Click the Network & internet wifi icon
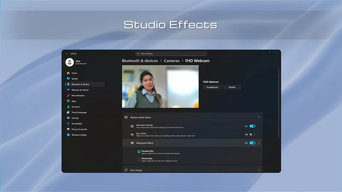 pos(68,90)
